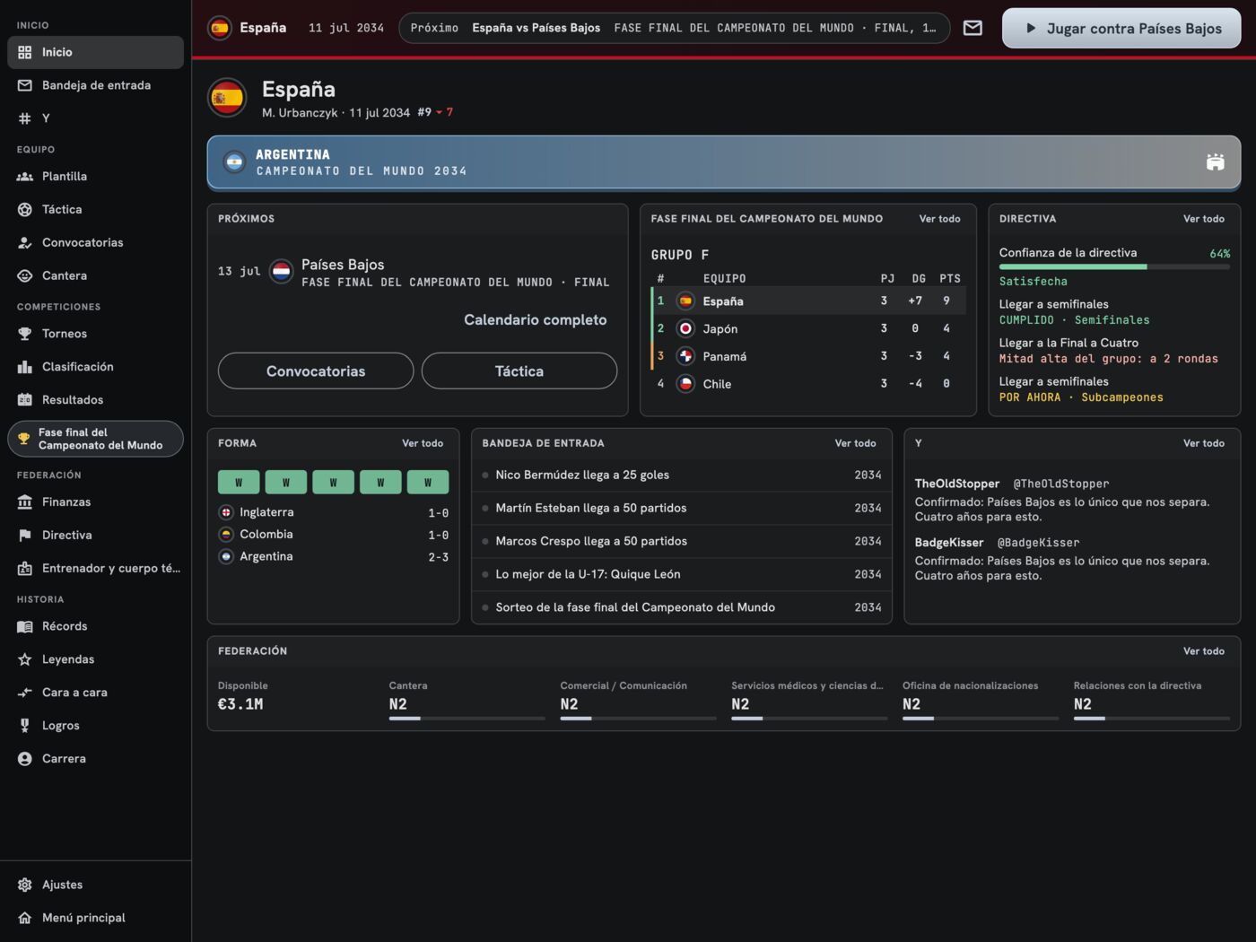Image resolution: width=1256 pixels, height=942 pixels.
Task: Click the Finanzas bank icon in sidebar
Action: tap(25, 502)
